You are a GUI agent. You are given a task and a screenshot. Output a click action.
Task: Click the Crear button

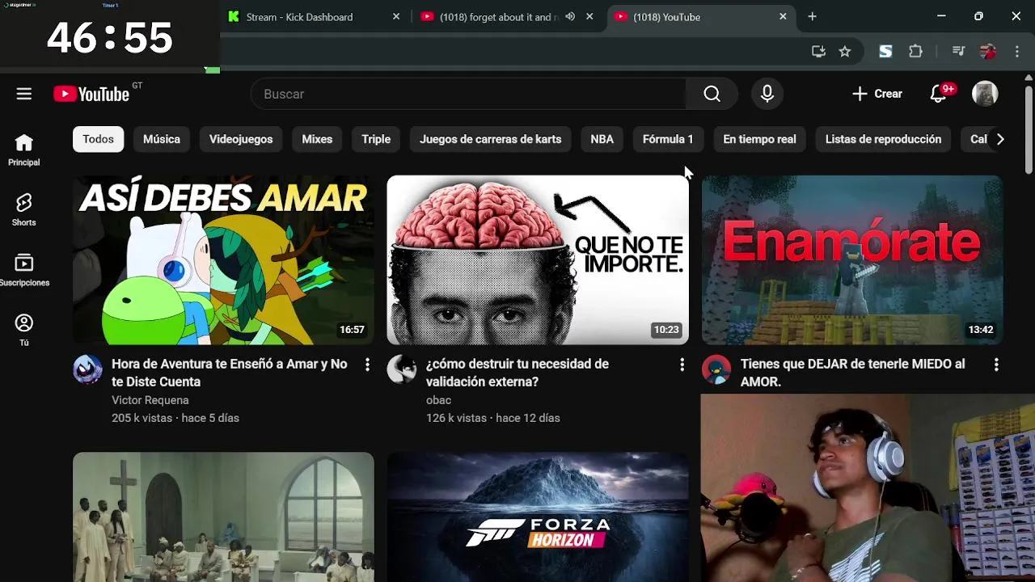pos(877,94)
